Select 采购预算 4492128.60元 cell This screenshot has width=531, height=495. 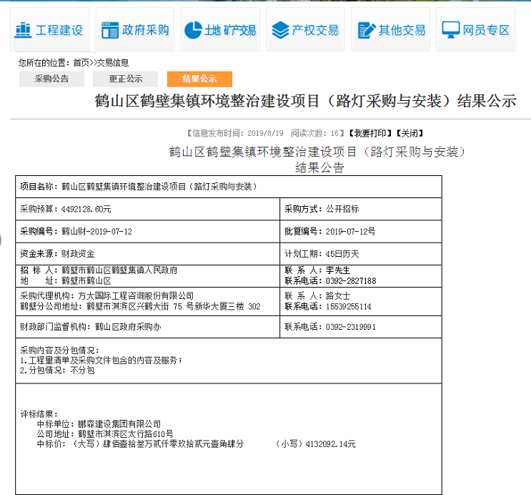(148, 209)
